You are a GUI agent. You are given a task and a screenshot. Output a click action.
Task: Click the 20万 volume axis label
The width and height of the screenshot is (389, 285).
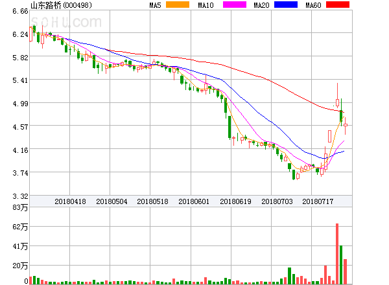20,266
